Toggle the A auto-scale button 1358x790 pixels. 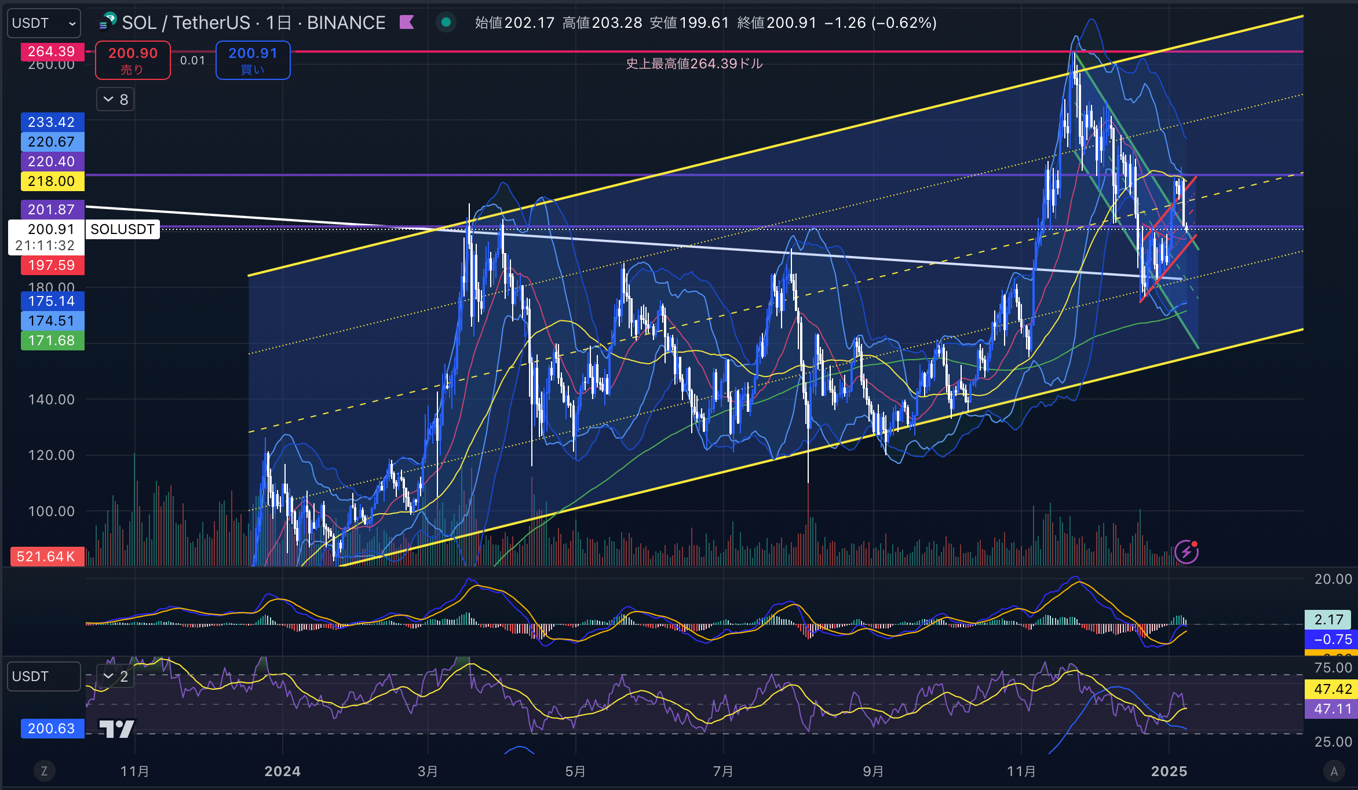click(x=1334, y=771)
